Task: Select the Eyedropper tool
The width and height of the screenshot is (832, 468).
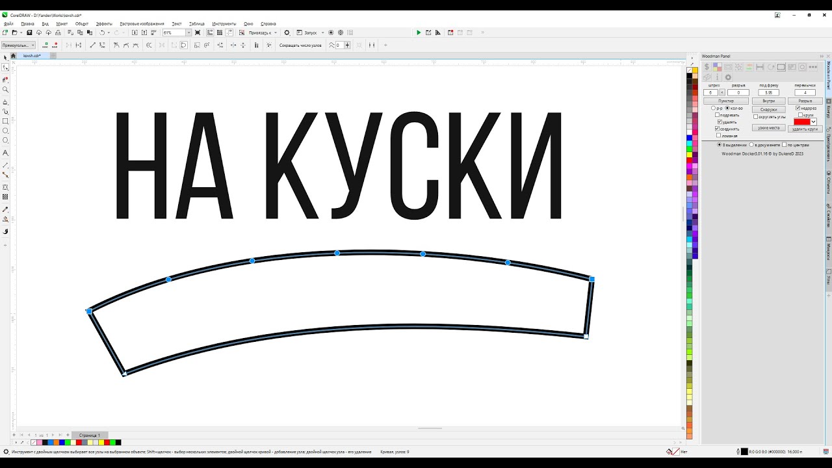Action: point(6,209)
